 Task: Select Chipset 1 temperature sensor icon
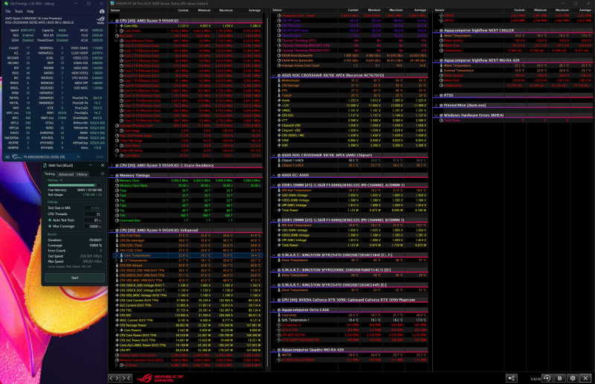279,160
